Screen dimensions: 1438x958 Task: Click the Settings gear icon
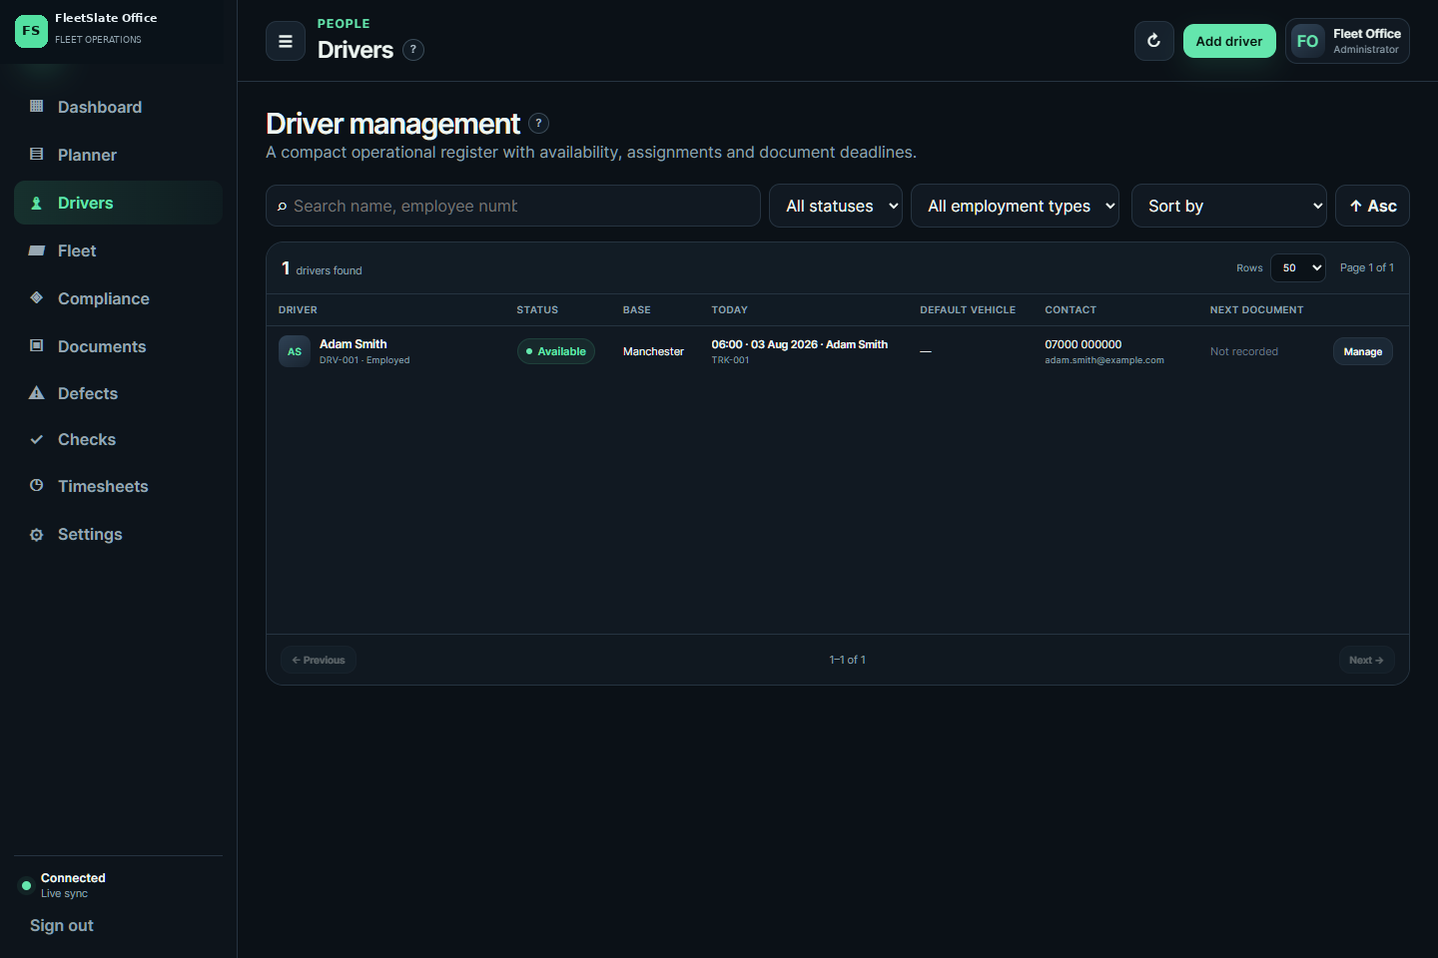pos(37,534)
